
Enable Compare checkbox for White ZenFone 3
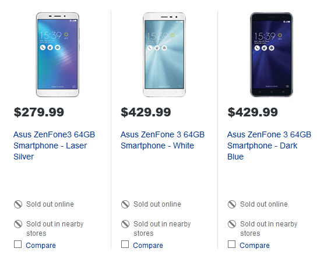click(x=125, y=244)
